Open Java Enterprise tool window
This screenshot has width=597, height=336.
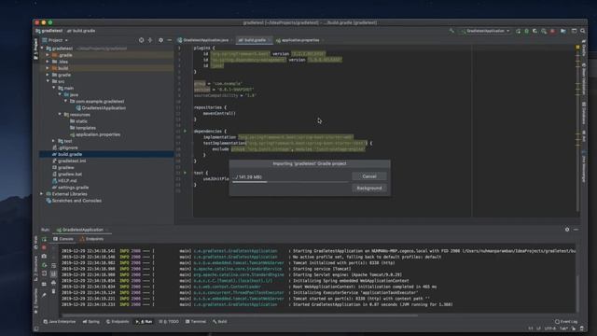tap(60, 321)
